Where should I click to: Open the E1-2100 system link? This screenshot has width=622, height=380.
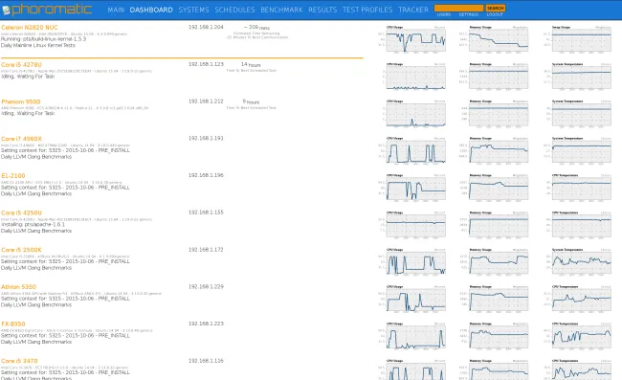pos(13,176)
